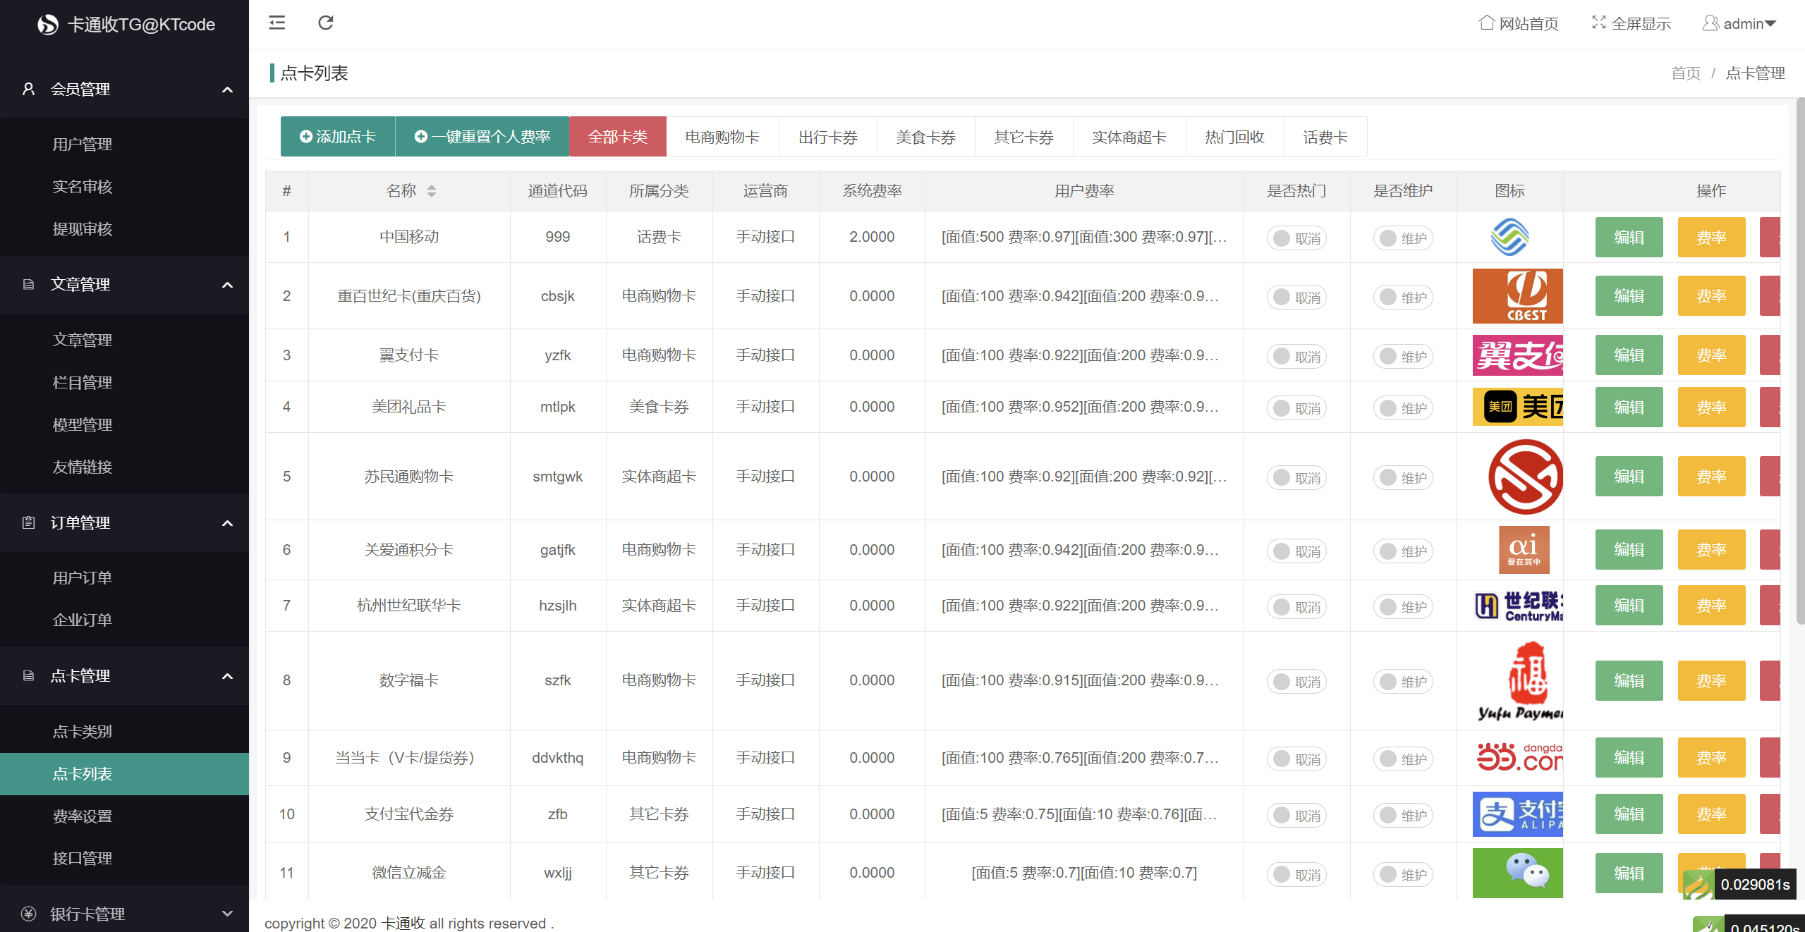Click the 添加点卡 button
The width and height of the screenshot is (1805, 932).
[x=338, y=137]
